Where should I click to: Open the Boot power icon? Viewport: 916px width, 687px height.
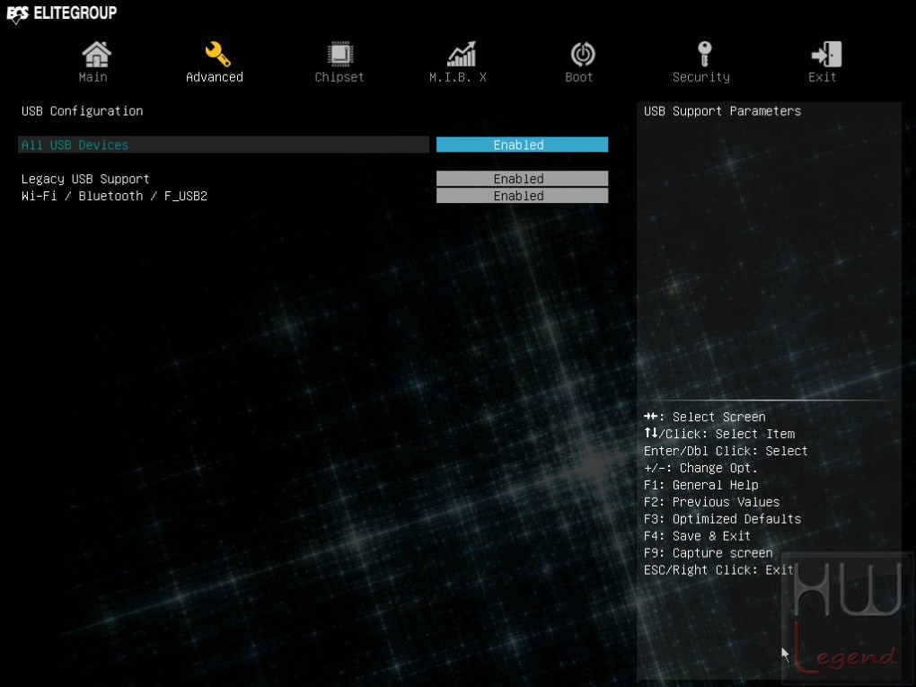583,54
